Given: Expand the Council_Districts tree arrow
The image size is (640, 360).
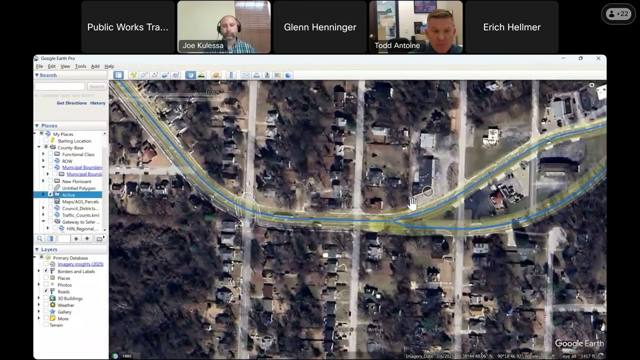Looking at the screenshot, I should click(43, 208).
